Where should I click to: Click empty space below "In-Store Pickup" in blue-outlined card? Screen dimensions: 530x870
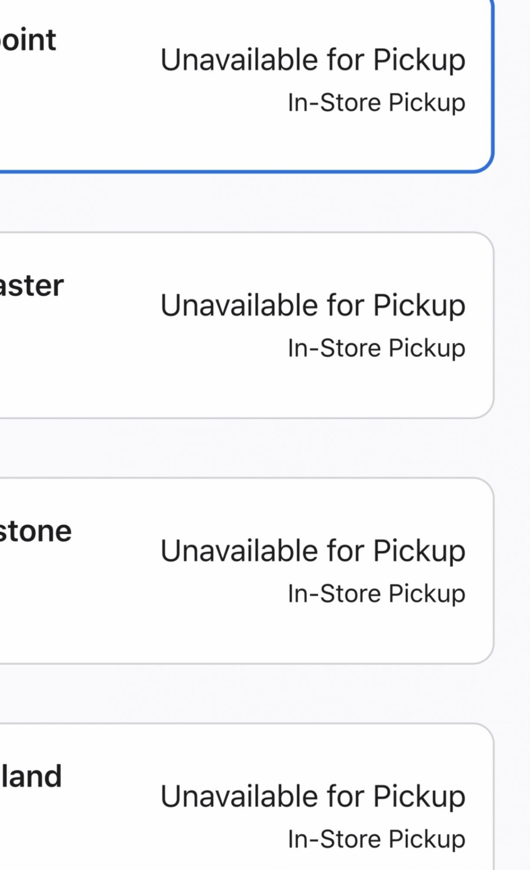pos(376,139)
